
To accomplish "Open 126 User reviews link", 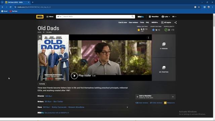I will [142, 103].
